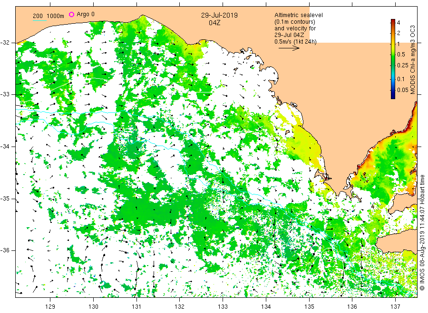Screen dimensions: 428x313
Task: Click the '136' longitude axis label
Action: (352, 307)
